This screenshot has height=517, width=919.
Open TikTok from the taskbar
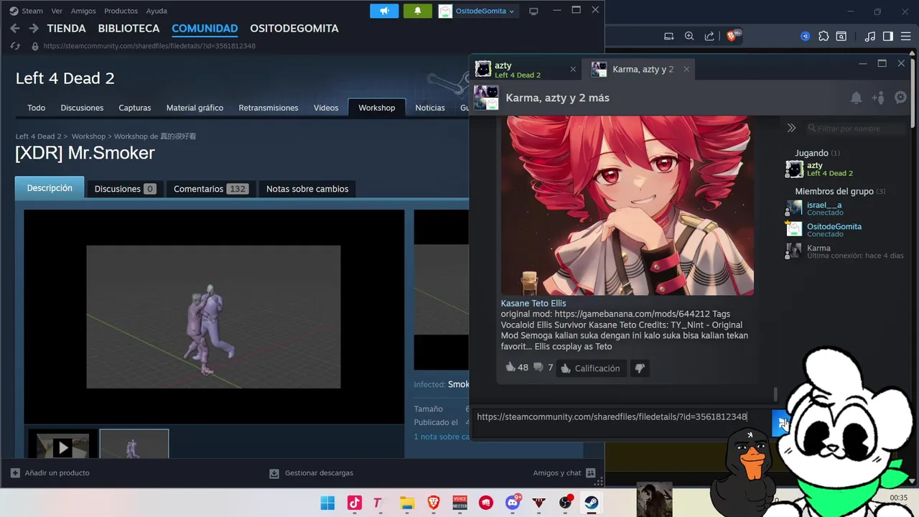pyautogui.click(x=355, y=503)
